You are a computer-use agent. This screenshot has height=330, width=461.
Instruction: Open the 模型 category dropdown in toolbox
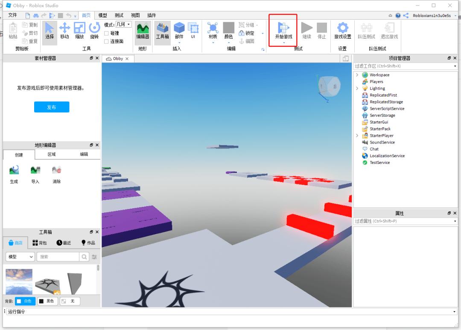click(x=20, y=257)
